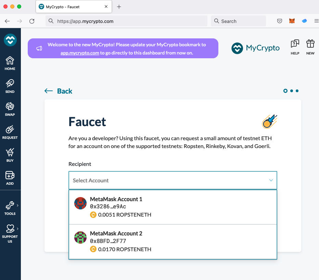Go back using the Back link

59,91
